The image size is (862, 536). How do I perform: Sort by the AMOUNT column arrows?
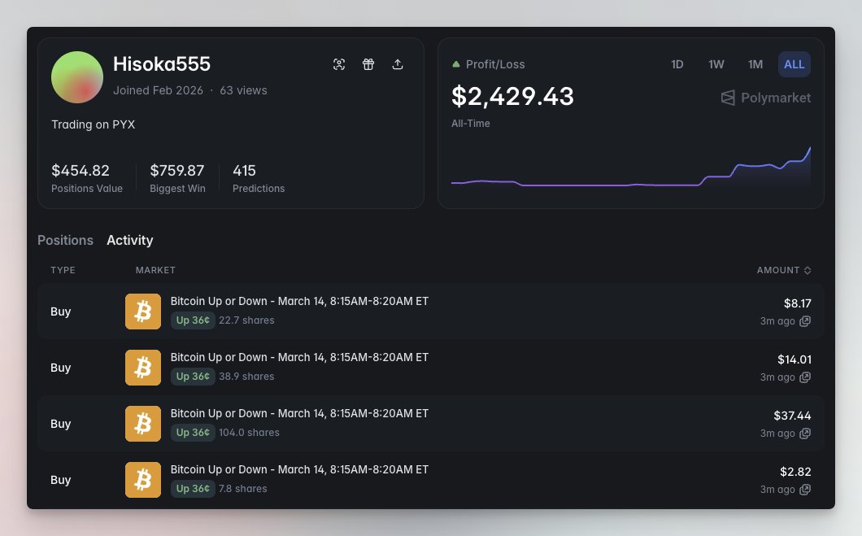(x=808, y=270)
